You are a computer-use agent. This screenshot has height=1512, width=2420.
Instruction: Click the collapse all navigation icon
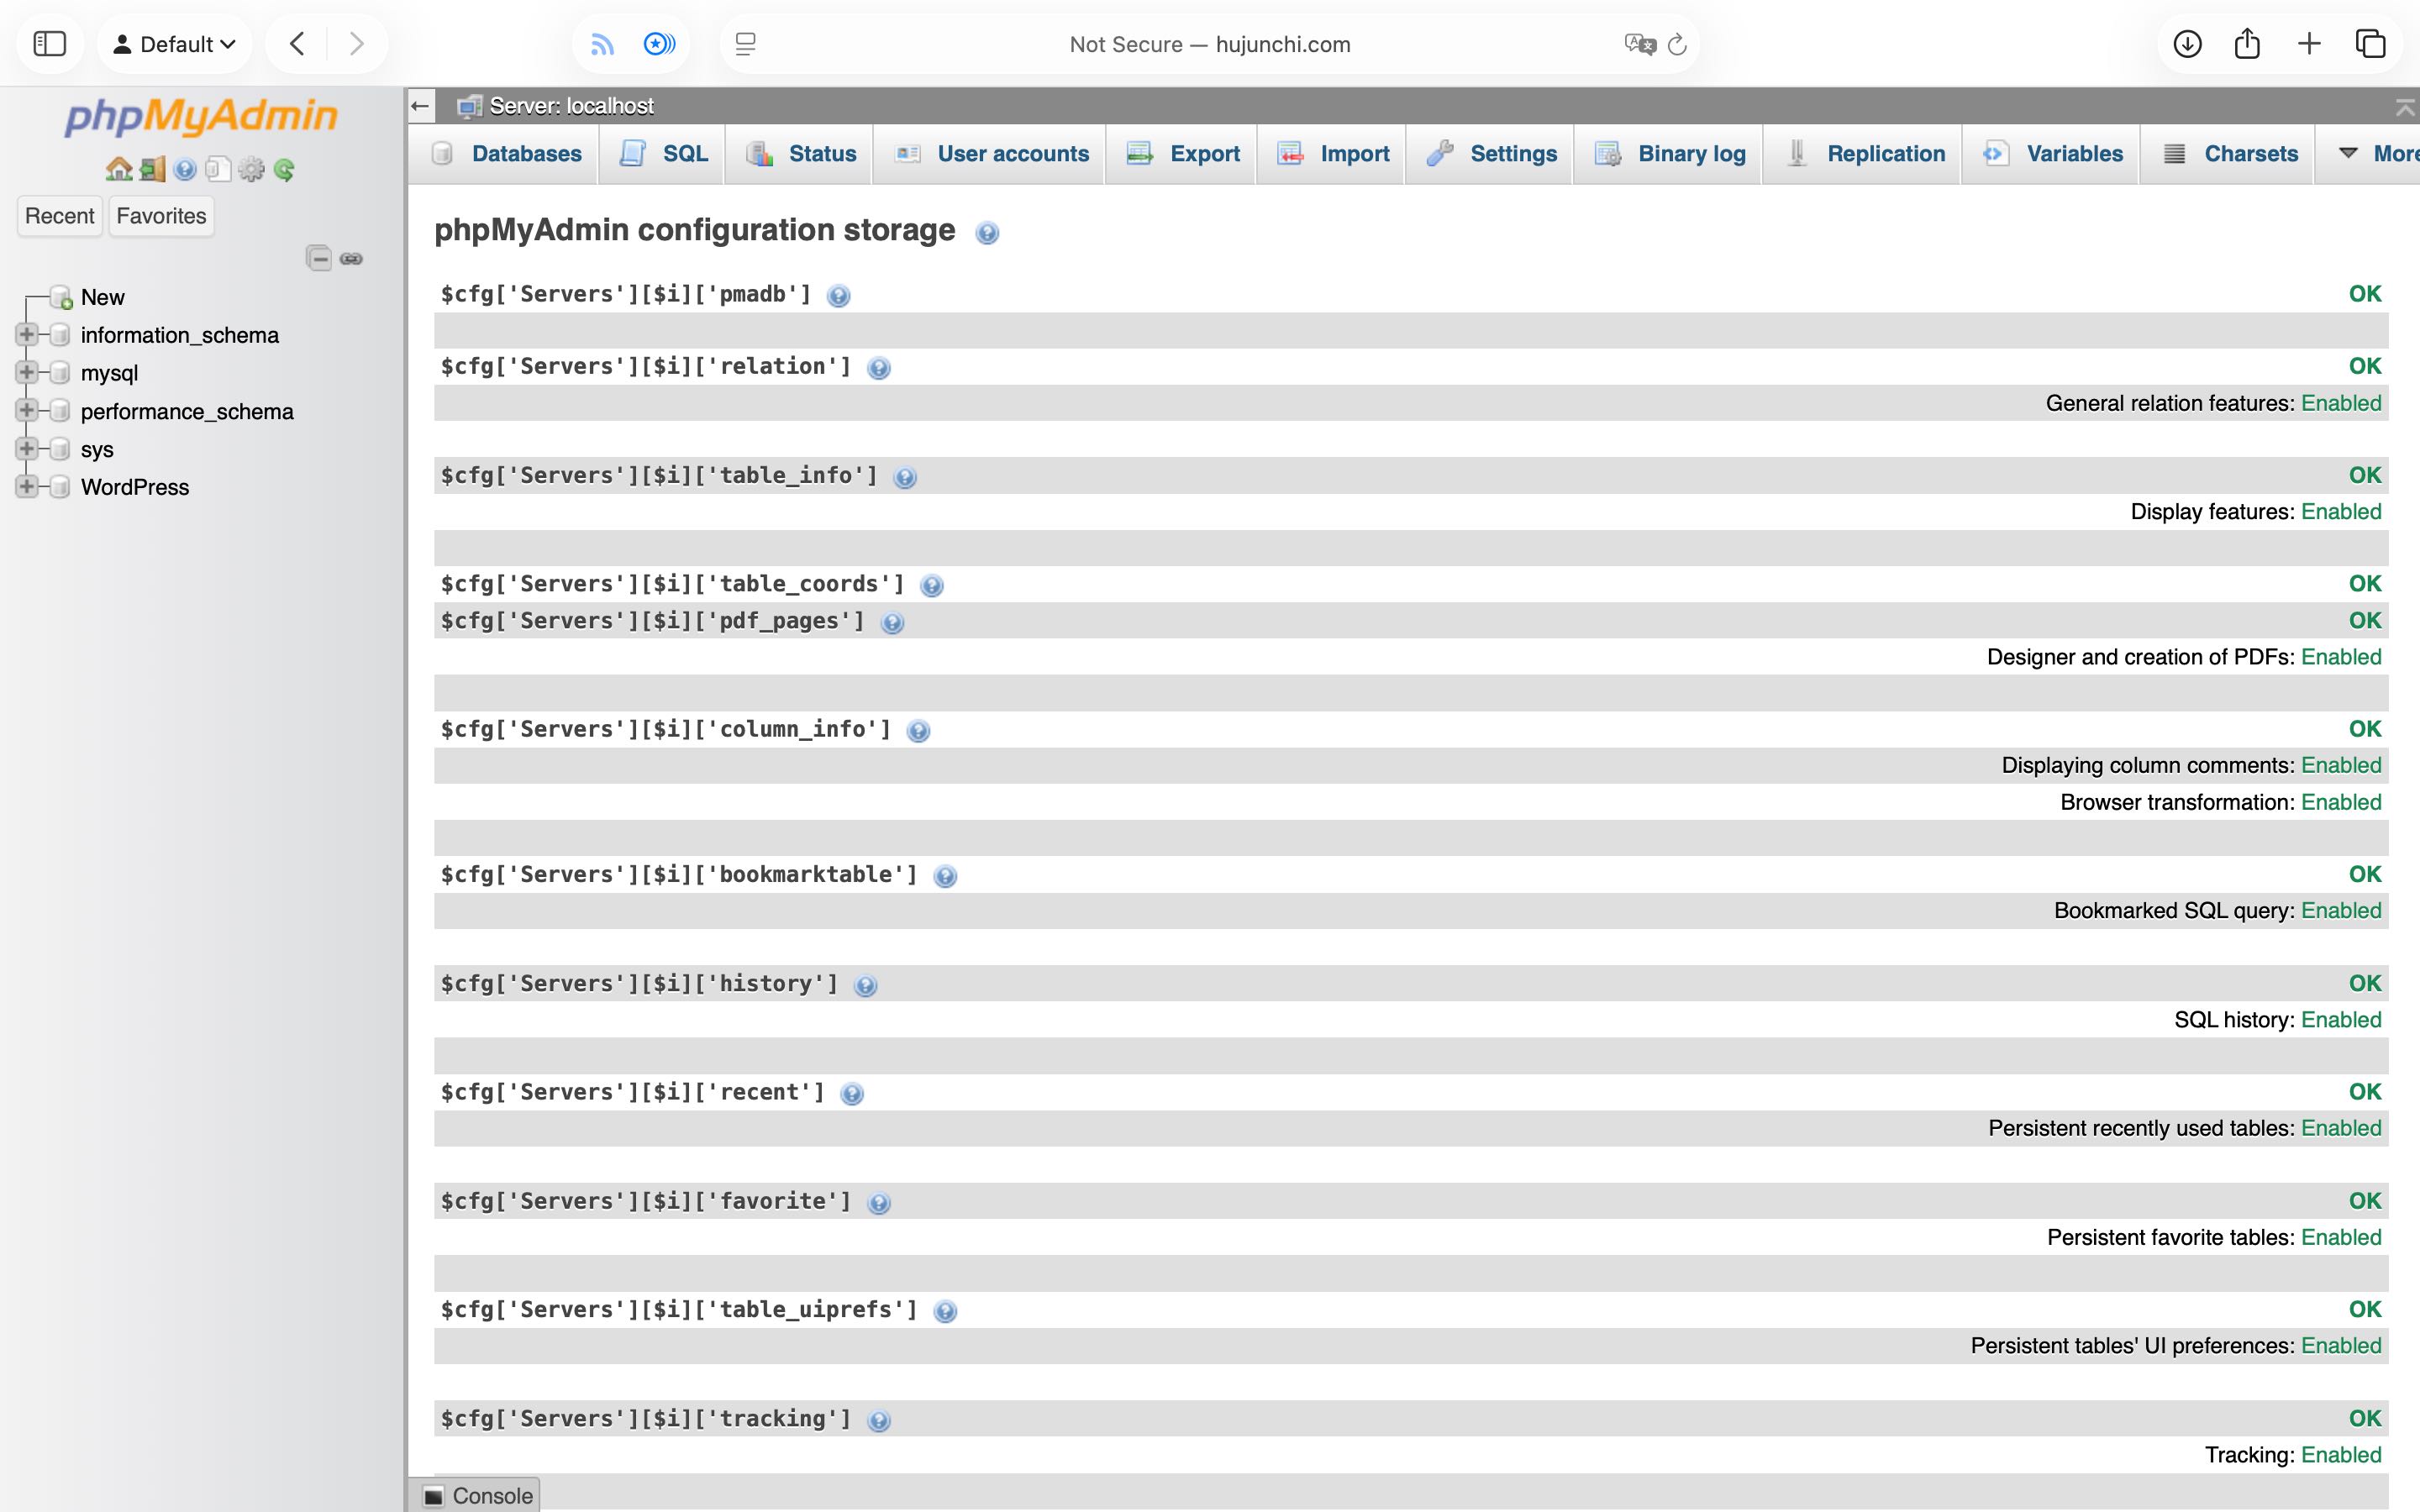point(319,259)
